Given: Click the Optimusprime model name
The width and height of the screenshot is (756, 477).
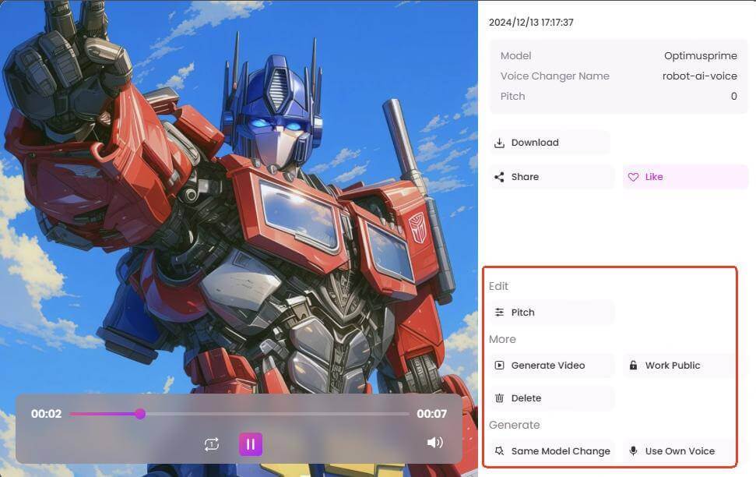Looking at the screenshot, I should click(700, 56).
